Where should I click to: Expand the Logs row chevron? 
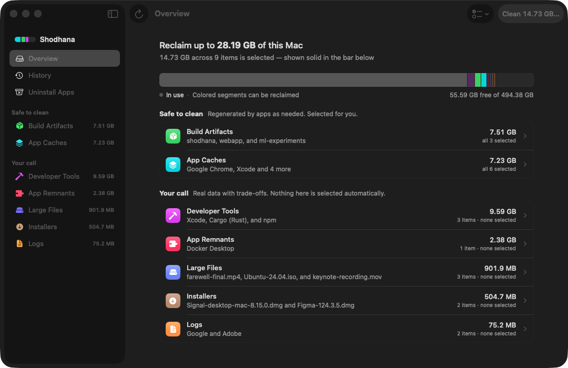pyautogui.click(x=525, y=329)
